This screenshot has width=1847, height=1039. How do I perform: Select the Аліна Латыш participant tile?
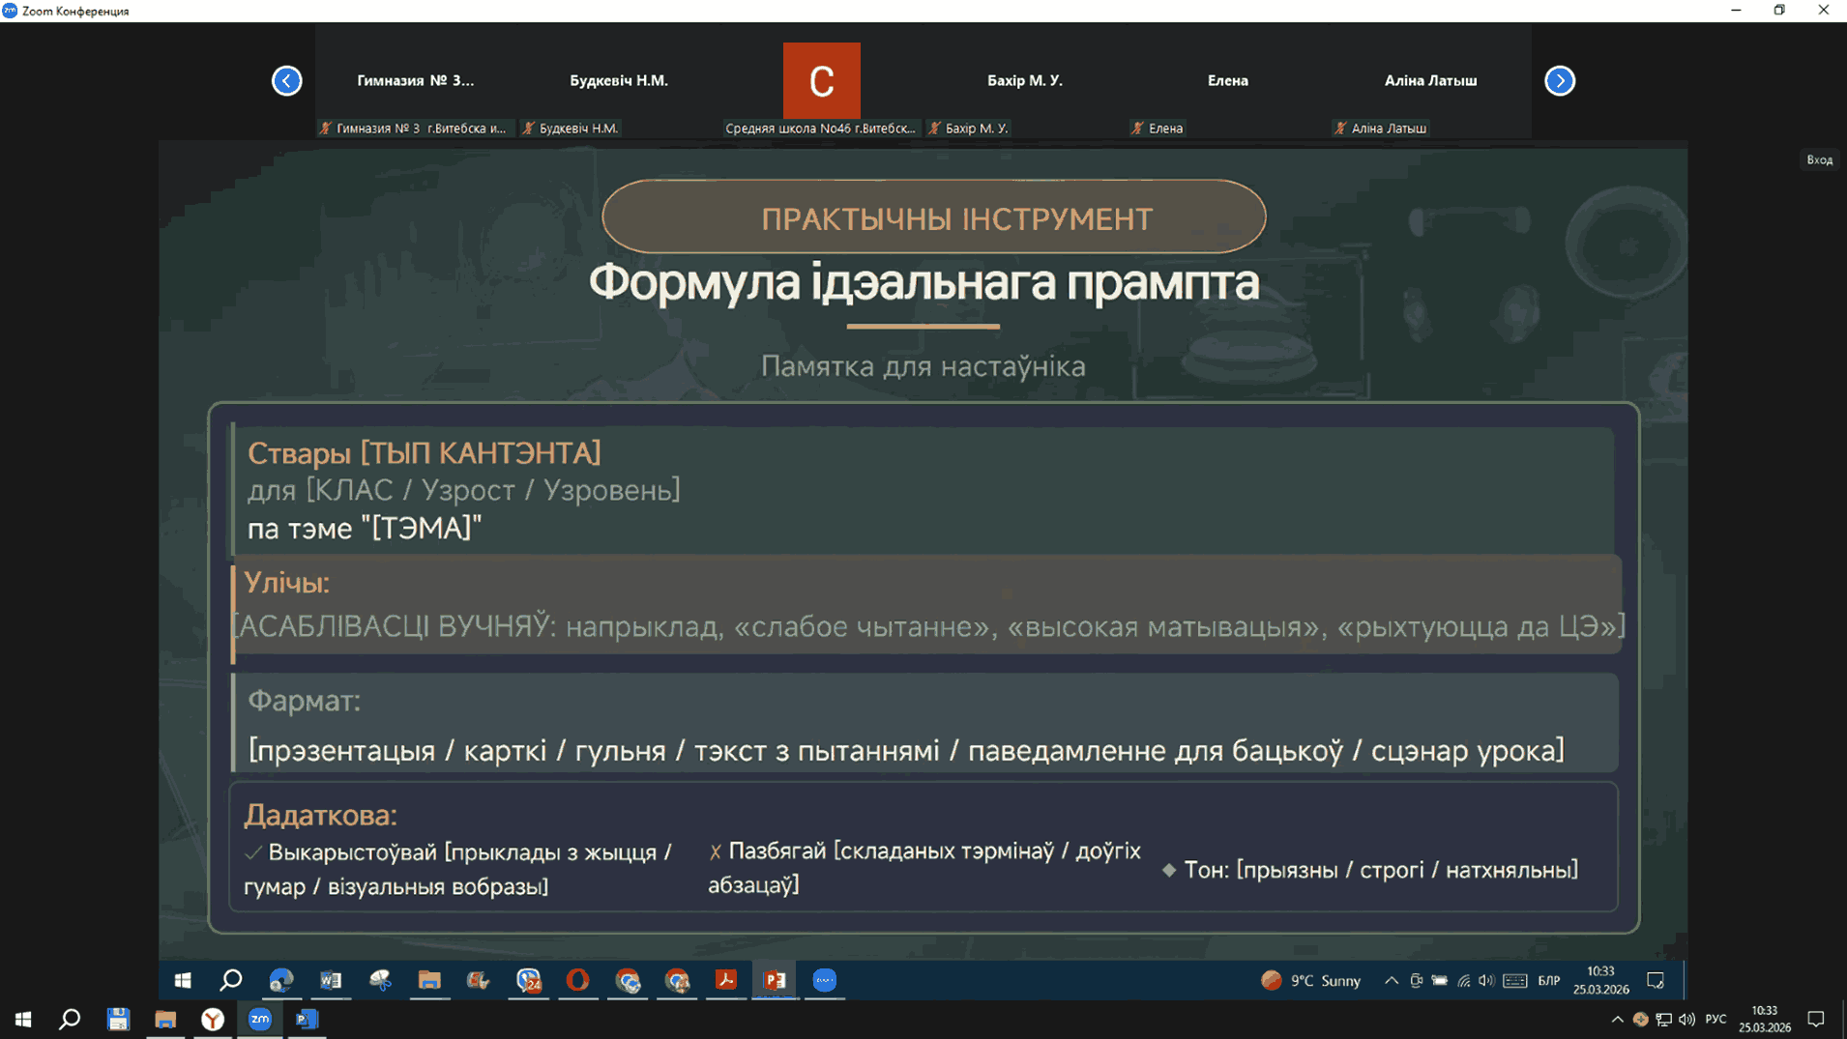tap(1430, 81)
